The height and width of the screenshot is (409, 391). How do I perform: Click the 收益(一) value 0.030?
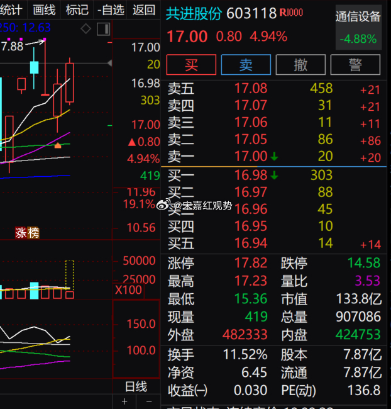click(250, 391)
